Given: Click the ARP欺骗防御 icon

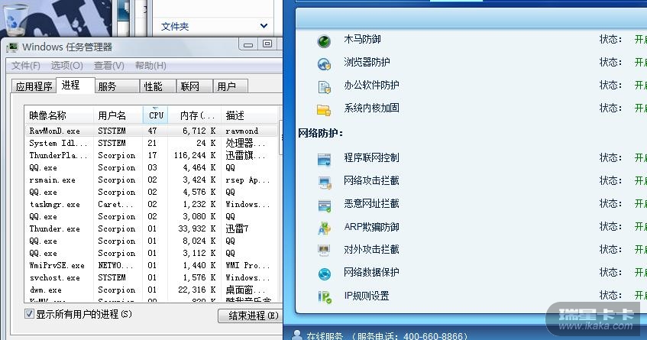Looking at the screenshot, I should point(325,228).
